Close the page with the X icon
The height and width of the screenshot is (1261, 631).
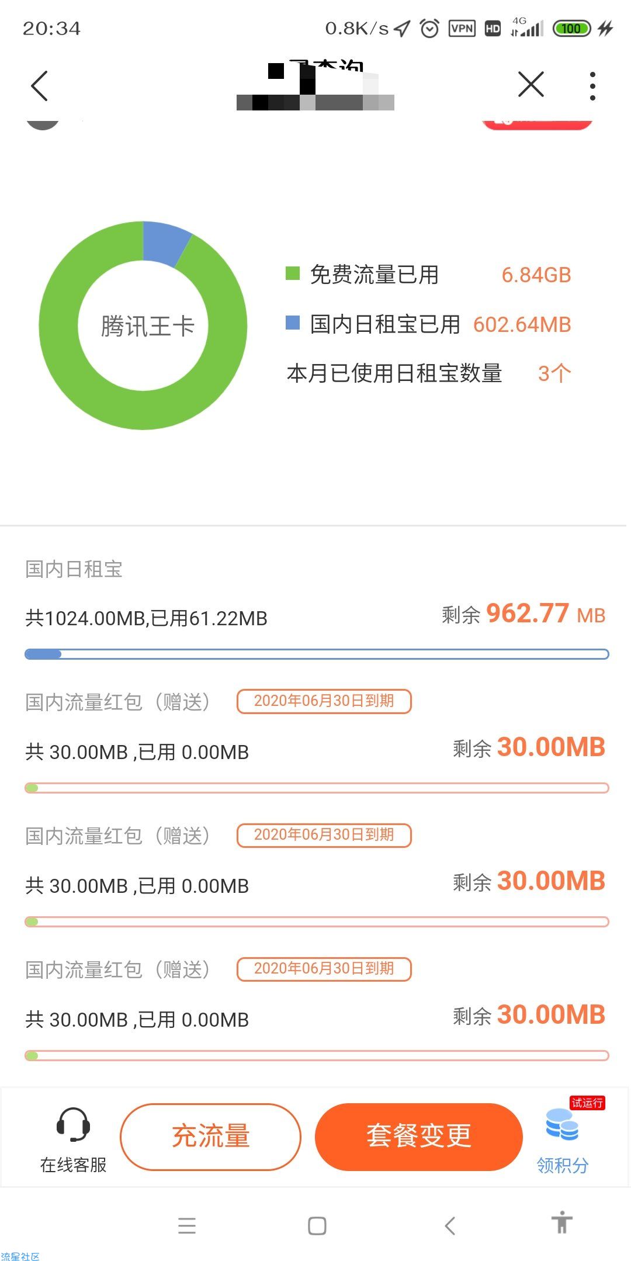(x=531, y=85)
